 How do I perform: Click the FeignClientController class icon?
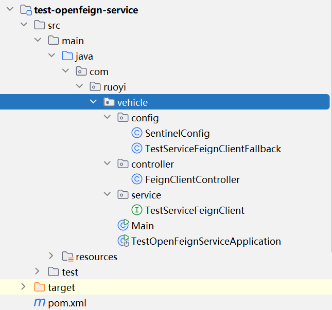pos(137,179)
